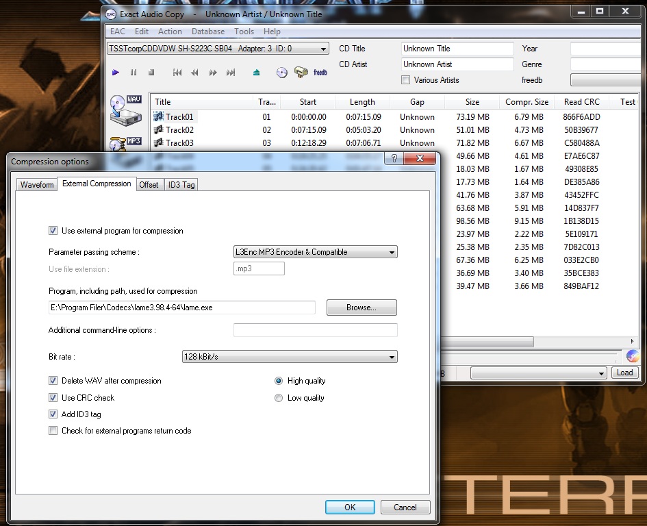Pause playback in Exact Audio Copy
This screenshot has width=647, height=526.
point(134,73)
